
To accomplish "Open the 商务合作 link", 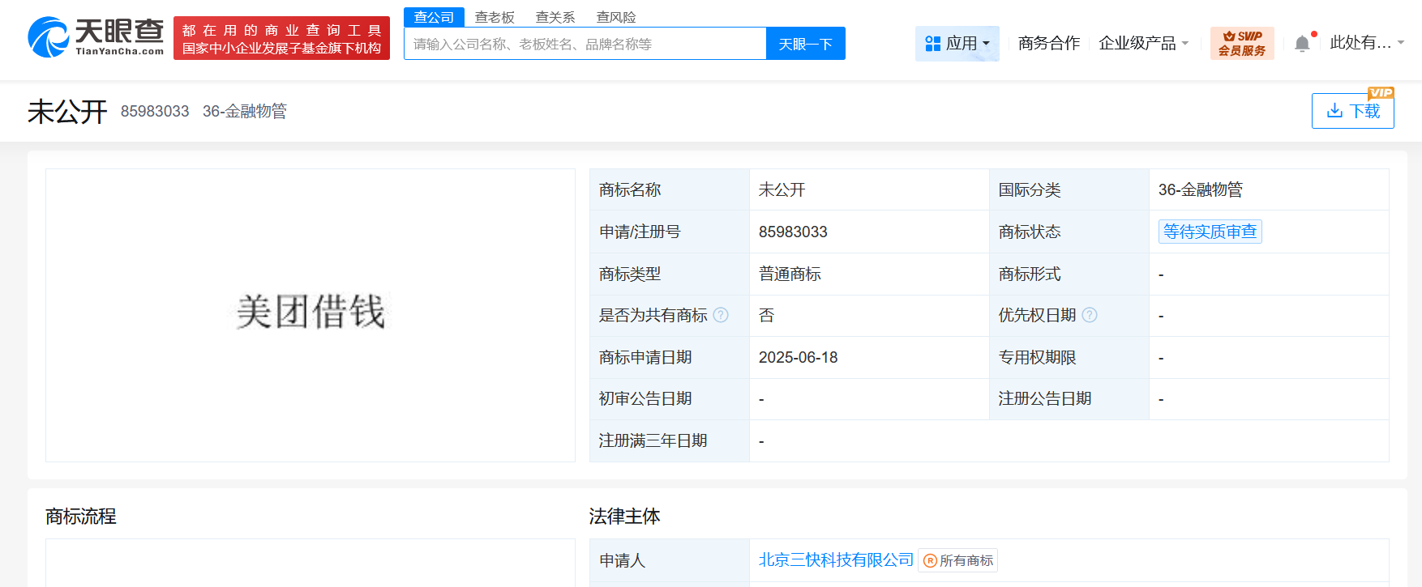I will point(1048,43).
